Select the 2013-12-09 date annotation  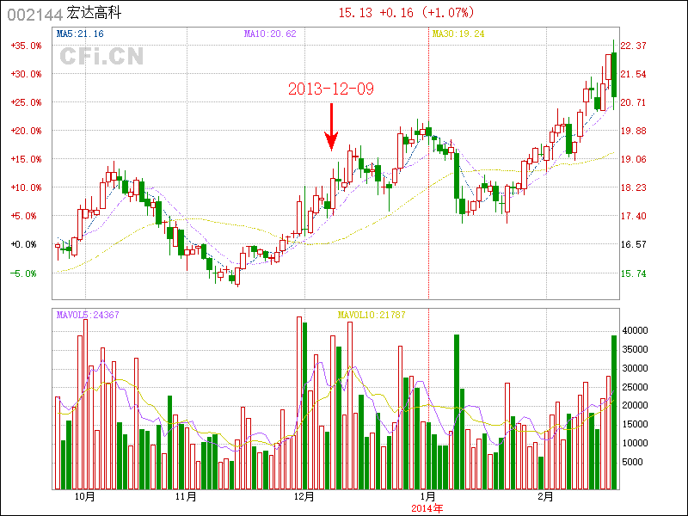pos(331,89)
